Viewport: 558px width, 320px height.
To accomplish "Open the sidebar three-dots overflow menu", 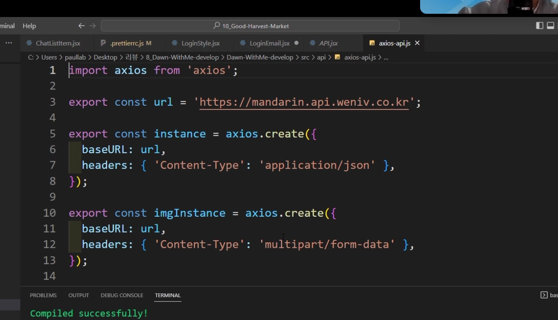I will 9,43.
